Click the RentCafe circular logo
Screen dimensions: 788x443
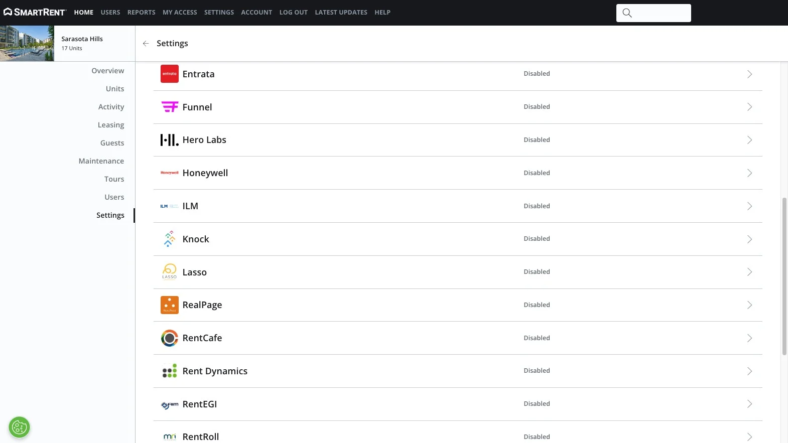170,338
